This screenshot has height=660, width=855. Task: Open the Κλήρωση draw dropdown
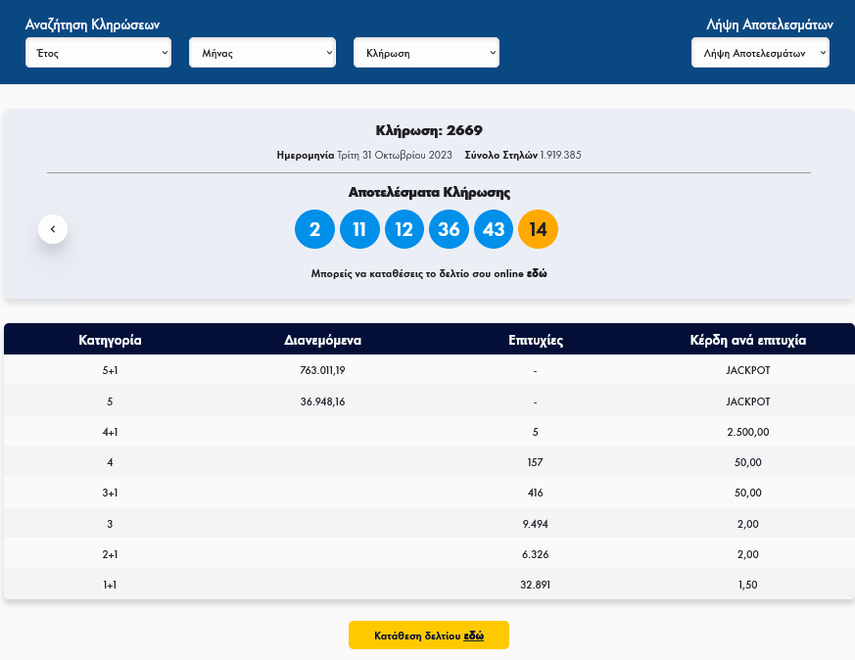(x=426, y=53)
